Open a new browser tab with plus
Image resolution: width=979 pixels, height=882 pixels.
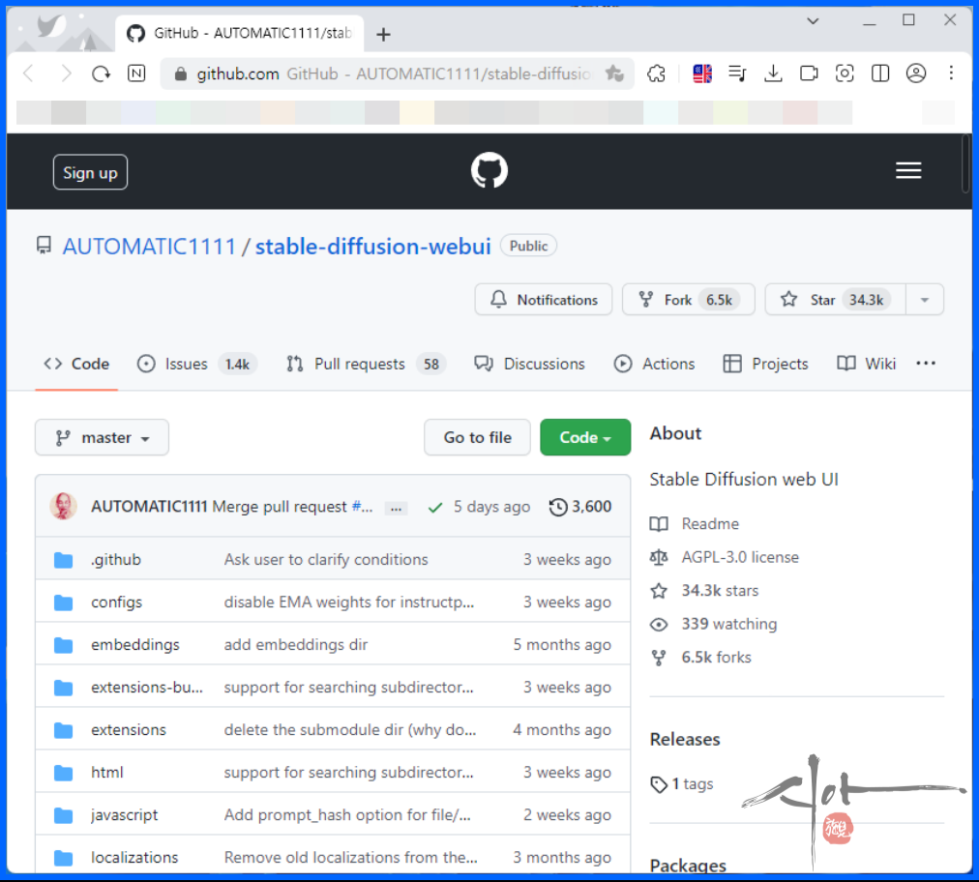click(x=383, y=34)
